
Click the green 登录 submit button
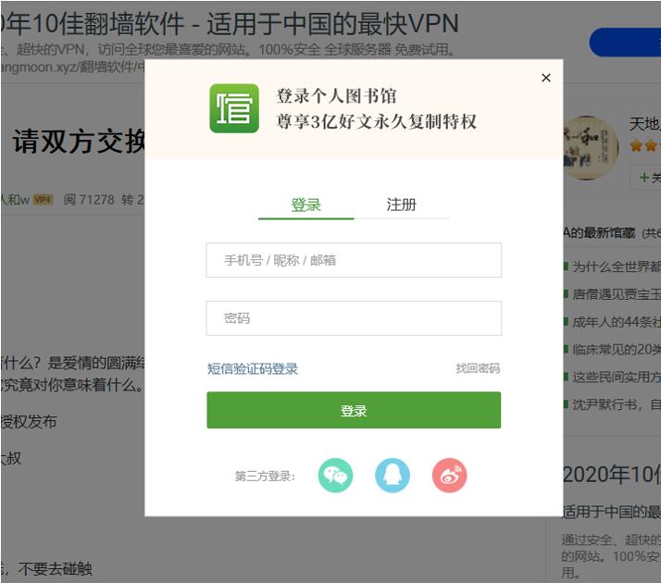pyautogui.click(x=354, y=410)
